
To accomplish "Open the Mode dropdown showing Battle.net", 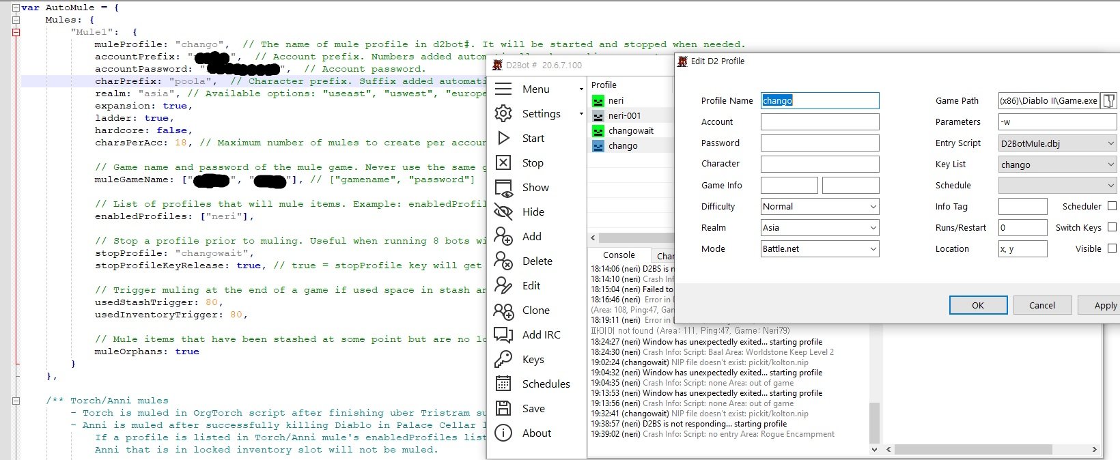I will [820, 249].
